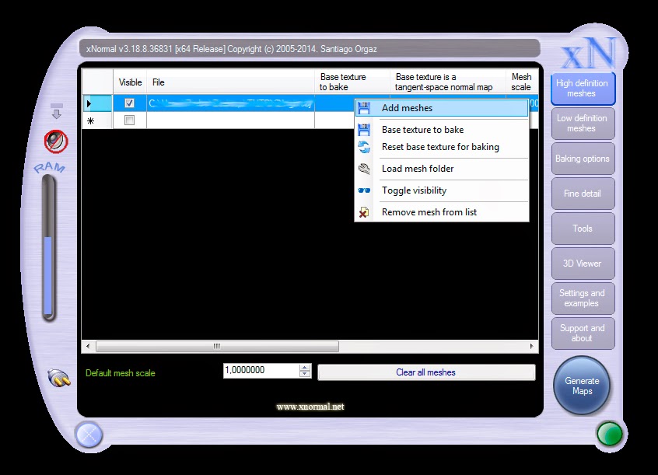Image resolution: width=658 pixels, height=475 pixels.
Task: Click the gray down-arrow icon above the speaker
Action: point(57,110)
